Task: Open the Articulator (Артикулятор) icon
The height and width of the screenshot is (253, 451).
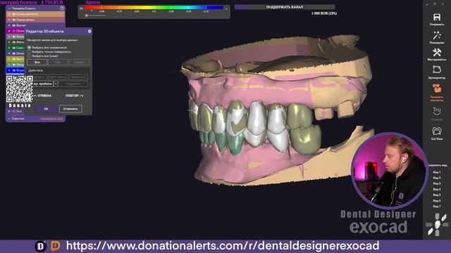Action: pyautogui.click(x=437, y=70)
